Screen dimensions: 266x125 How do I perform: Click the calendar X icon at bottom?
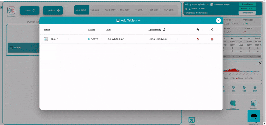[192, 120]
